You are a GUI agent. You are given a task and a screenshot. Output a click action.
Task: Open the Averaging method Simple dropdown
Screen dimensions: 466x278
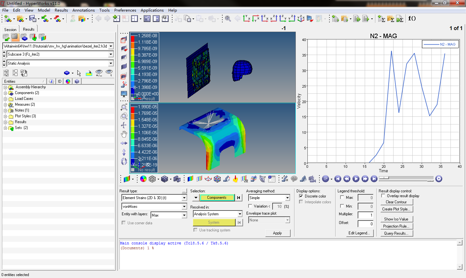pyautogui.click(x=287, y=198)
